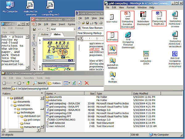Open Times New Roman font box in Word
185x139 pixels.
click(92, 28)
